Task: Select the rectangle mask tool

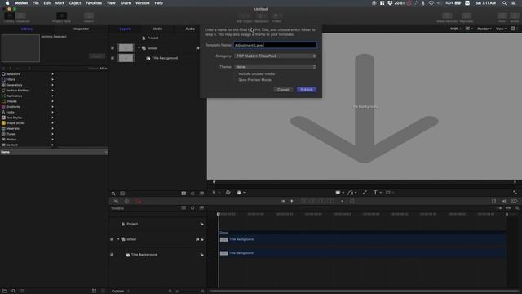Action: [388, 193]
